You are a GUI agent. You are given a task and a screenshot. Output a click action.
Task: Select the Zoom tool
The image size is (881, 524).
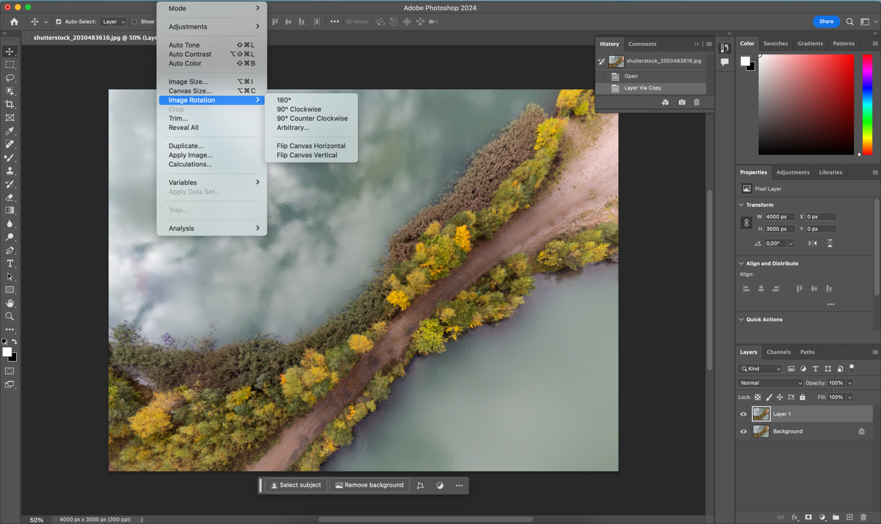9,316
